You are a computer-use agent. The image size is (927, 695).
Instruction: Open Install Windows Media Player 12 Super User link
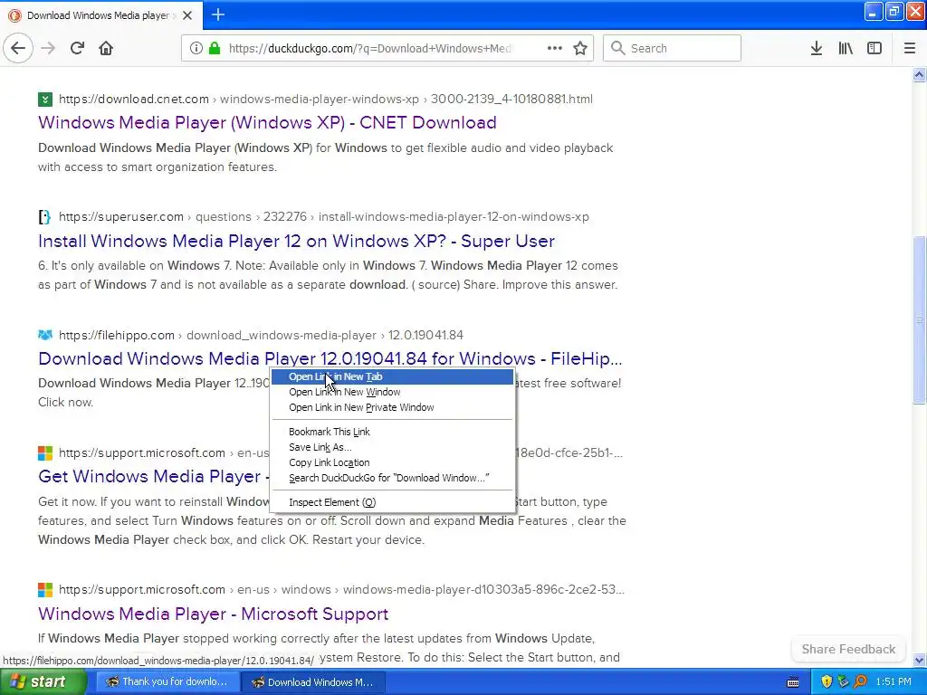tap(296, 241)
